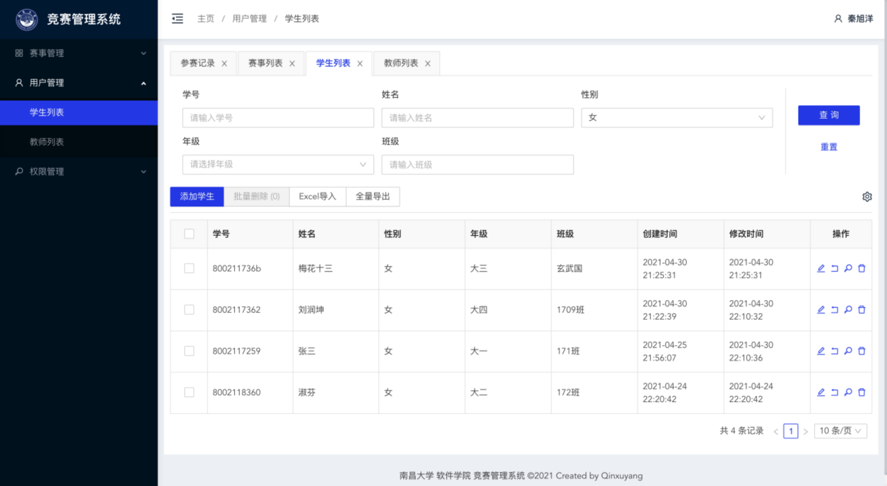Image resolution: width=887 pixels, height=486 pixels.
Task: Close the 参赛记录 tab with its X
Action: pos(225,63)
